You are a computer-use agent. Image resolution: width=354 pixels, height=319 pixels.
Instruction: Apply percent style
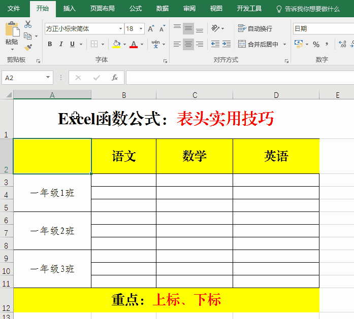click(x=316, y=45)
